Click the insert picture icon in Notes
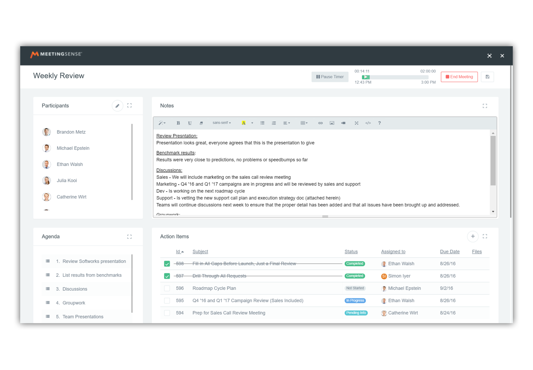This screenshot has width=533, height=370. click(332, 123)
